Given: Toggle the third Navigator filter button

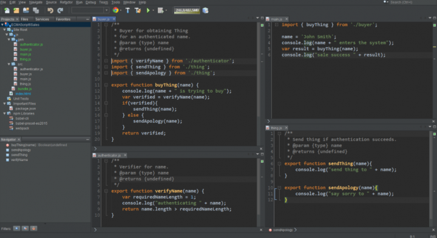Looking at the screenshot, I should (x=33, y=228).
